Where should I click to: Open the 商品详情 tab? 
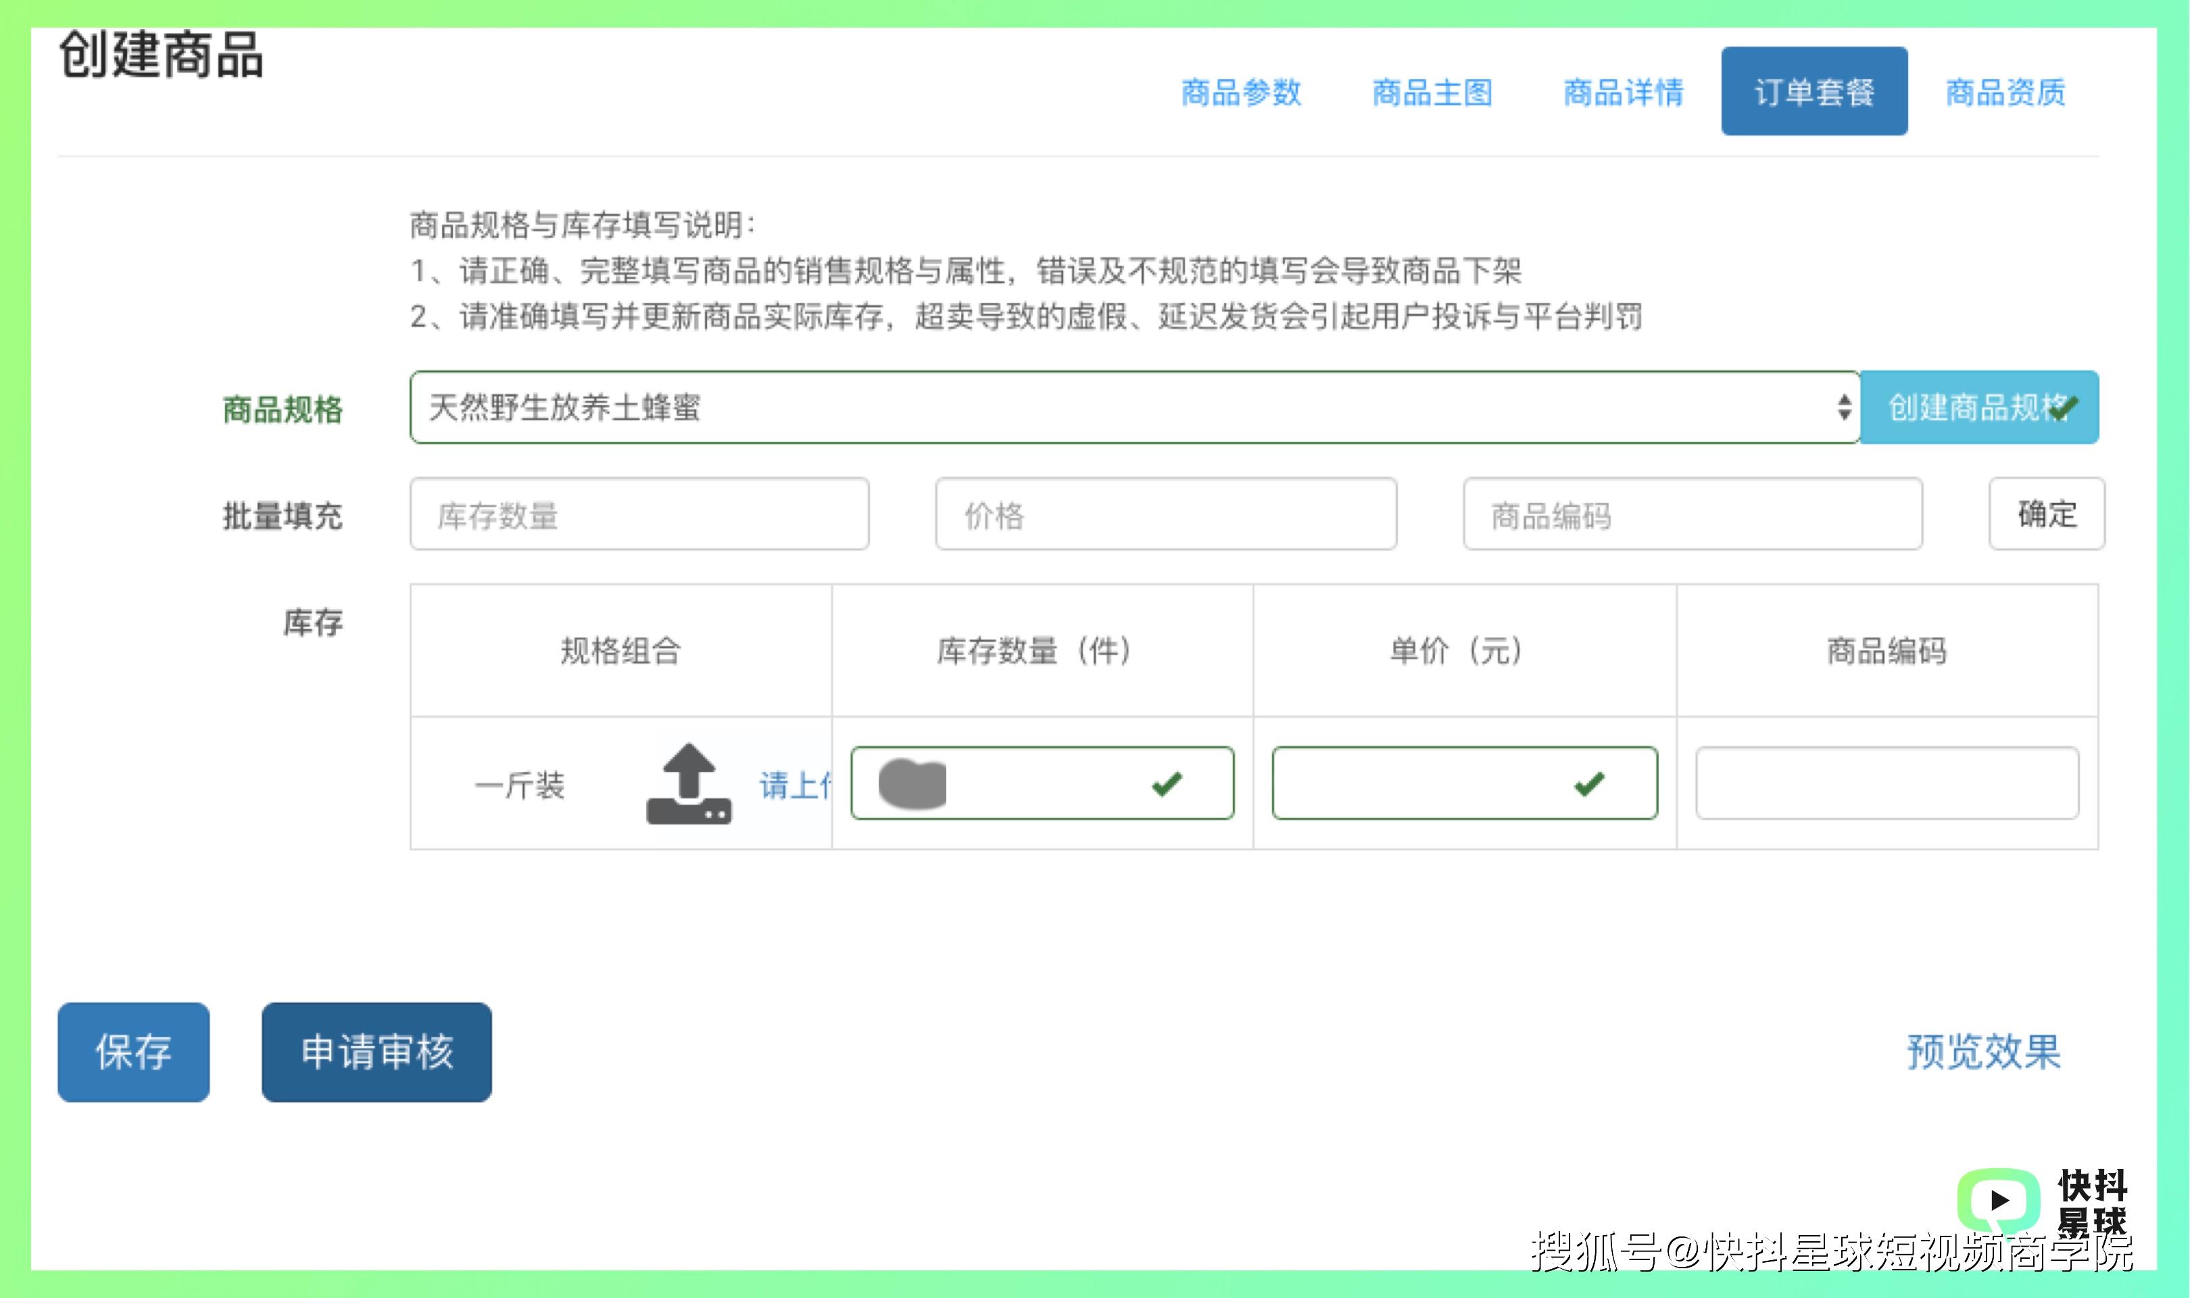tap(1623, 92)
